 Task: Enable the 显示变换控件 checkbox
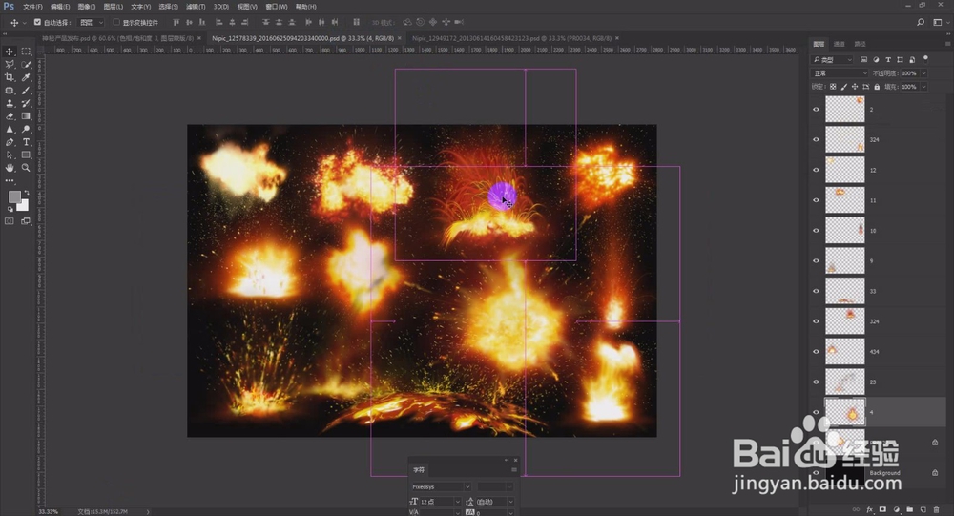(116, 22)
